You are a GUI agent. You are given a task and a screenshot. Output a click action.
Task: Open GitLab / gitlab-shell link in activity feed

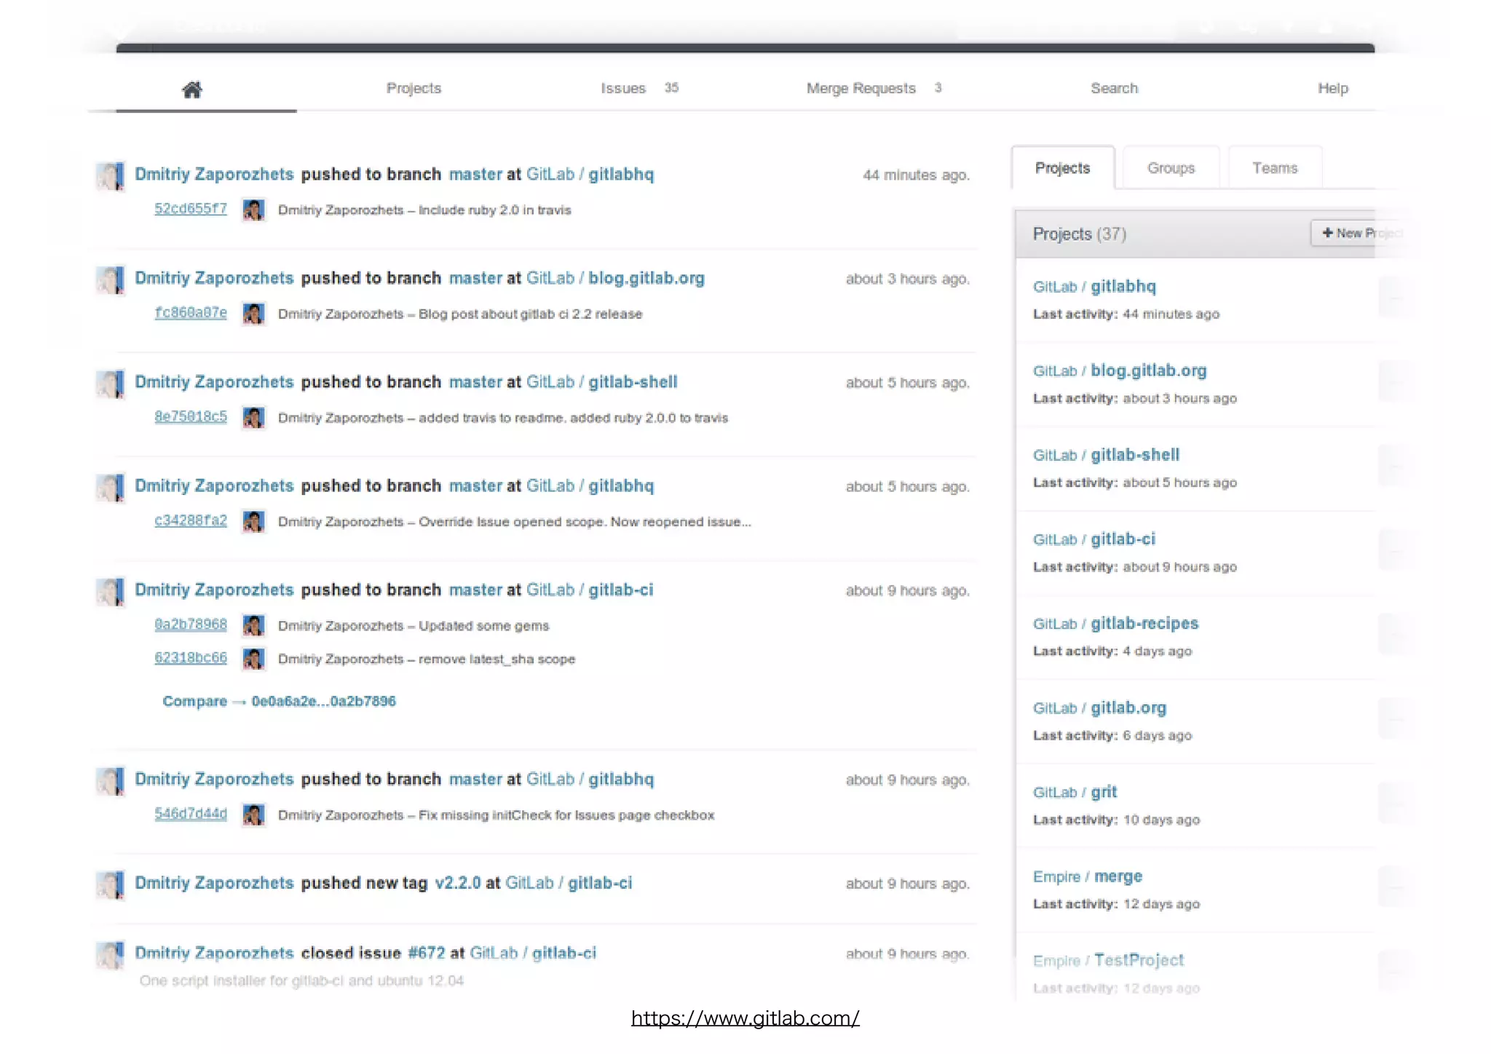click(602, 382)
